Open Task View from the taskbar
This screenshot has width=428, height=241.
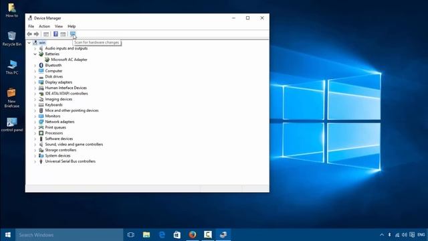[131, 235]
